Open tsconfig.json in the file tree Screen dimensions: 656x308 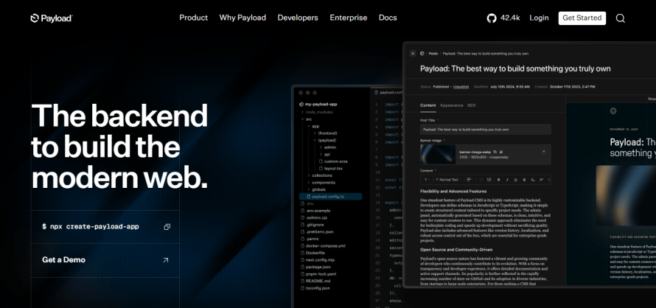point(315,288)
